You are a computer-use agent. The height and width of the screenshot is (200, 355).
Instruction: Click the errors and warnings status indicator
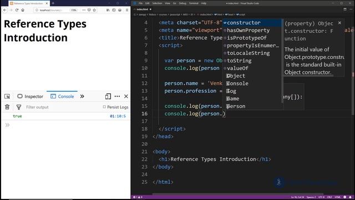click(138, 197)
